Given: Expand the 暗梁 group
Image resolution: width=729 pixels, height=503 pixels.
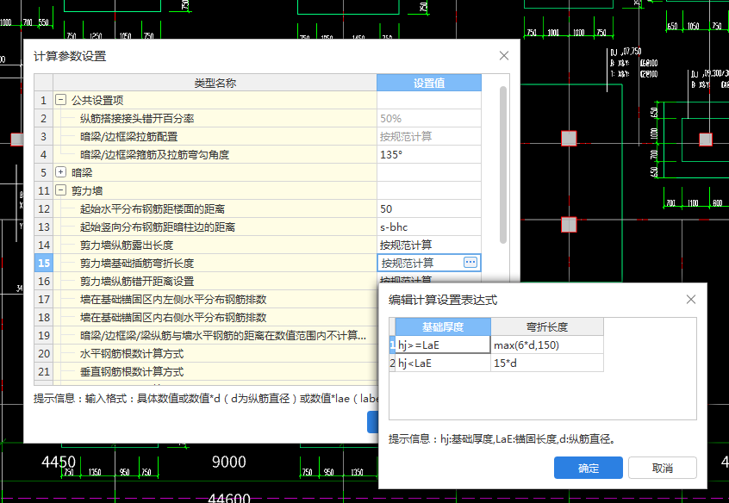Looking at the screenshot, I should coord(60,172).
